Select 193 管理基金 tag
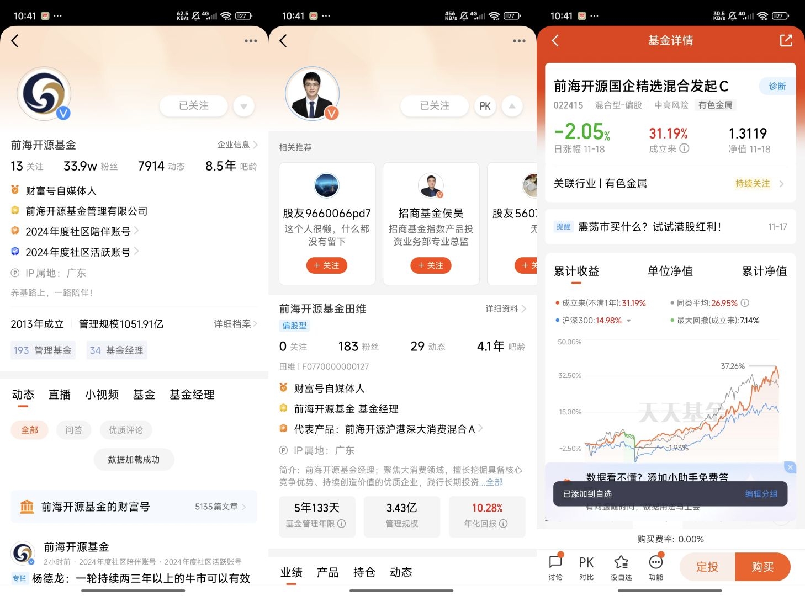 pyautogui.click(x=43, y=350)
